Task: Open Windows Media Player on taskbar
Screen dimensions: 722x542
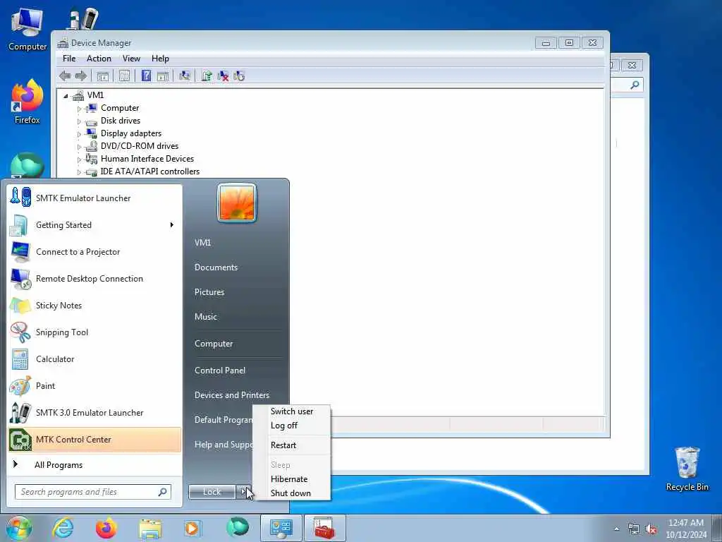Action: coord(192,529)
